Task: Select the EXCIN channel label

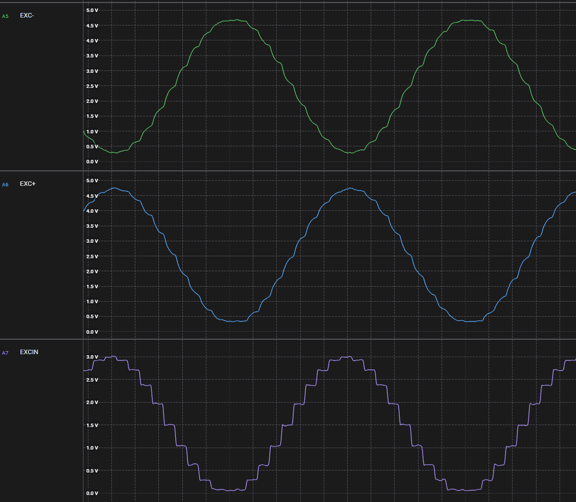Action: coord(28,352)
